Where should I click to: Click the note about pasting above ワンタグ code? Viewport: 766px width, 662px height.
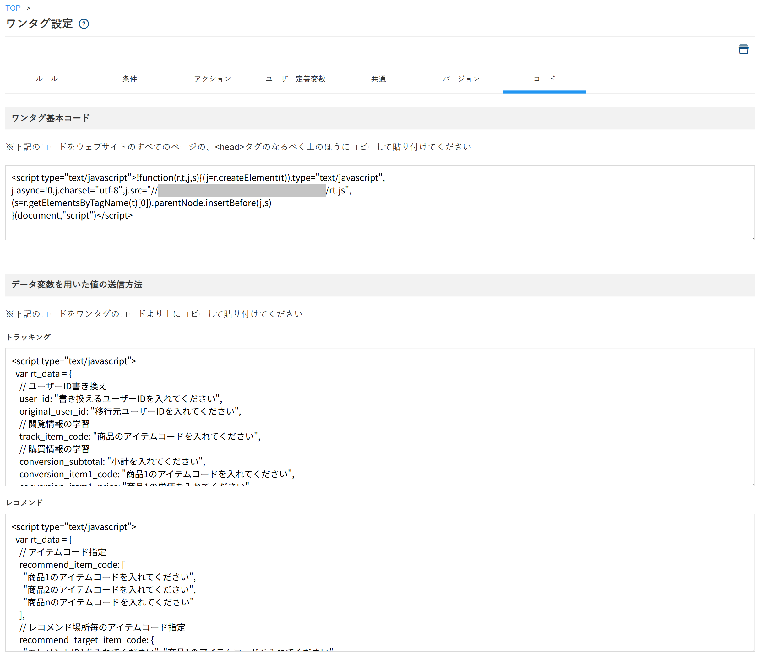(x=154, y=314)
